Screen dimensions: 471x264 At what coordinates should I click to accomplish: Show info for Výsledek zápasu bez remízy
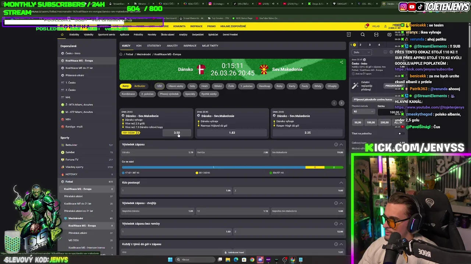(336, 224)
